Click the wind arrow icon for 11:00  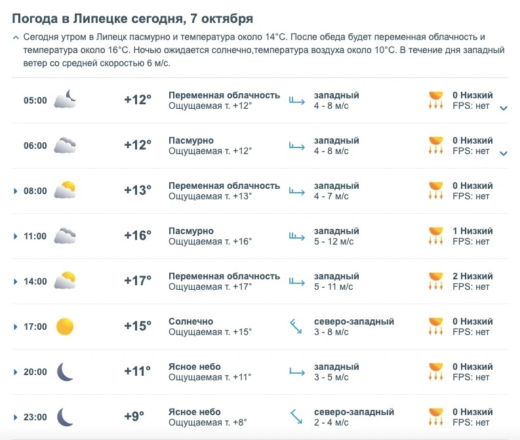pos(297,237)
